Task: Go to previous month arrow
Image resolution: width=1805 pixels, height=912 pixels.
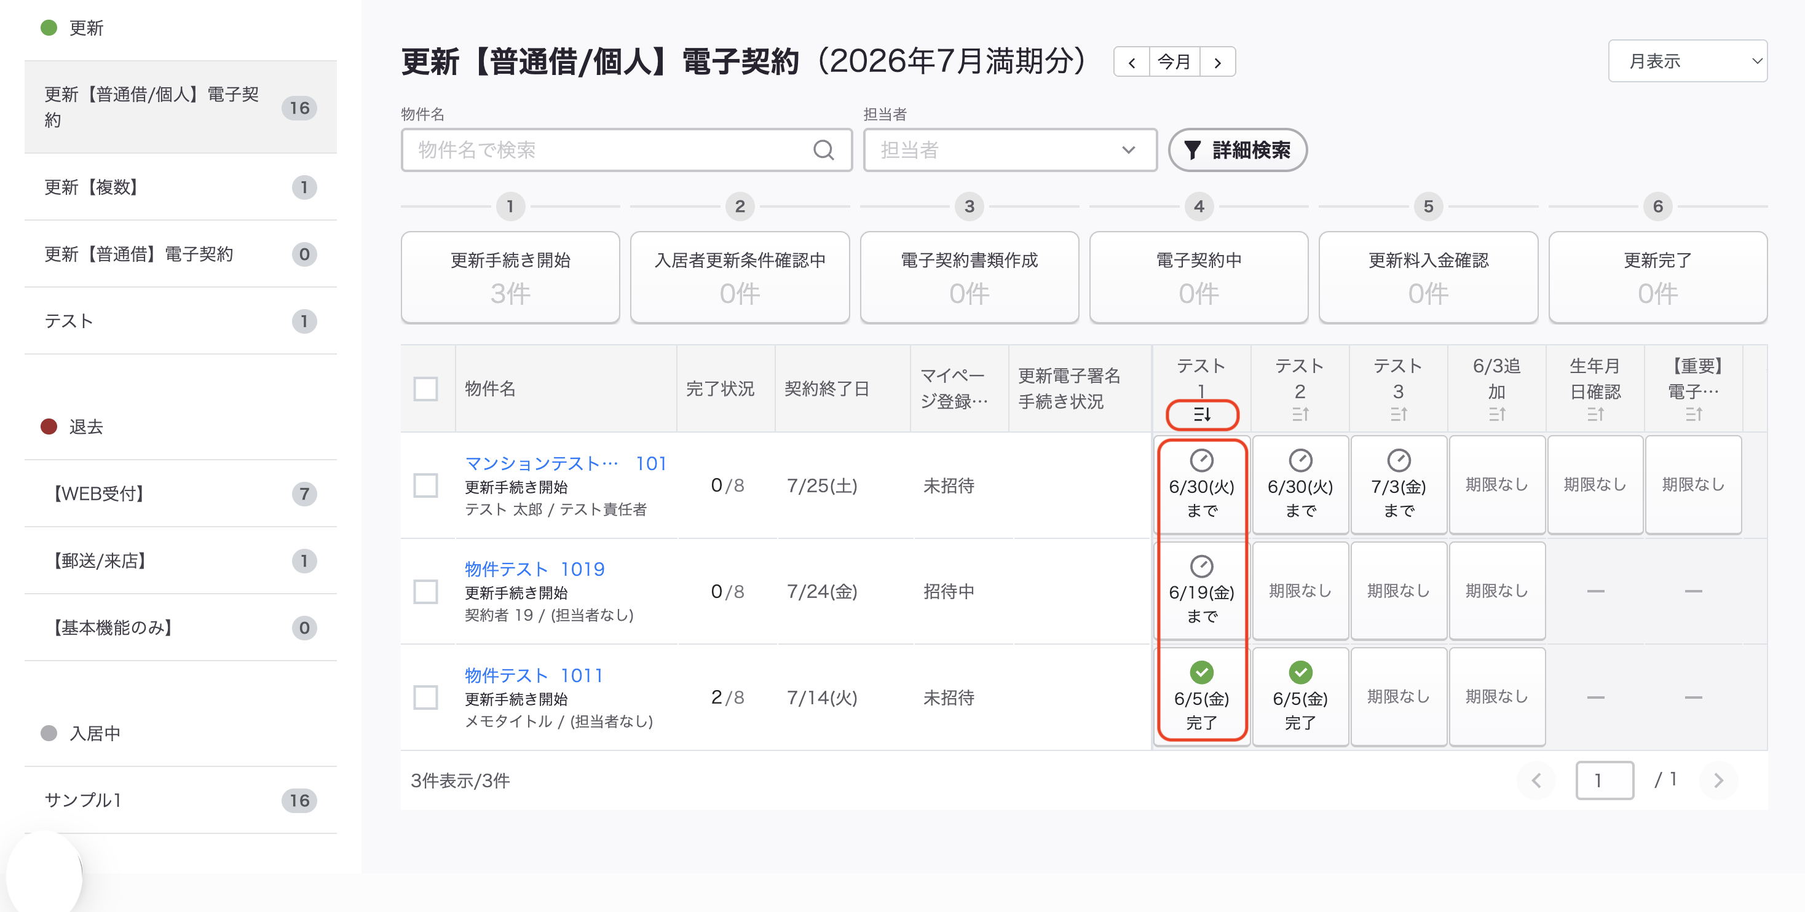Action: pyautogui.click(x=1132, y=62)
